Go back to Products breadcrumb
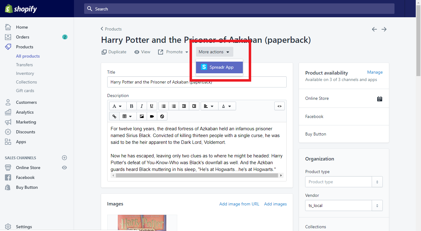Image resolution: width=421 pixels, height=231 pixels. tap(111, 29)
